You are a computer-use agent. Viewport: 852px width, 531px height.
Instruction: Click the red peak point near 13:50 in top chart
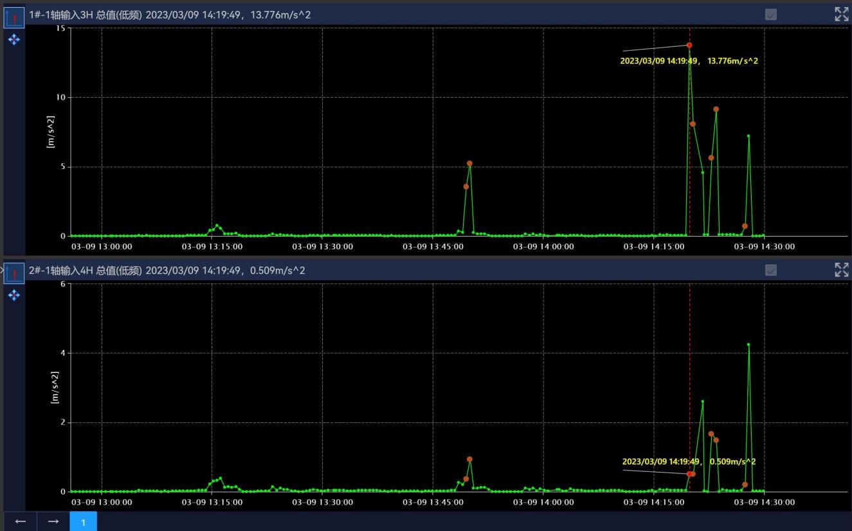coord(469,163)
